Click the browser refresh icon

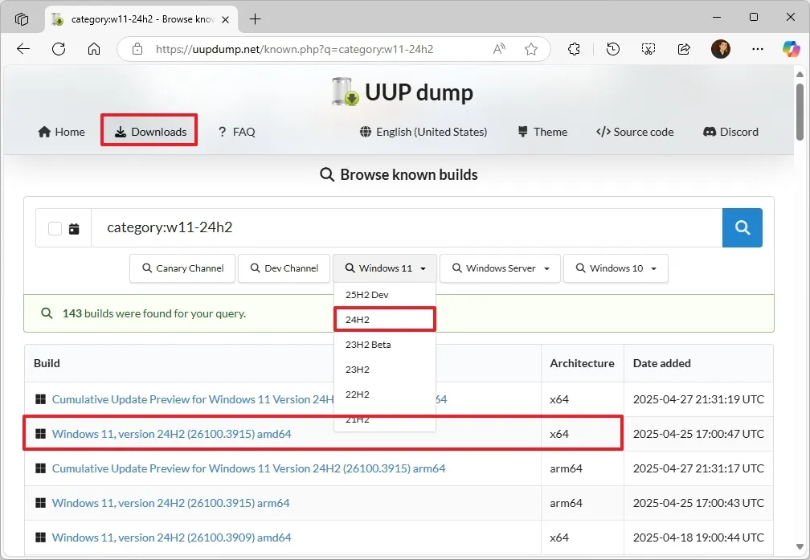[x=59, y=49]
